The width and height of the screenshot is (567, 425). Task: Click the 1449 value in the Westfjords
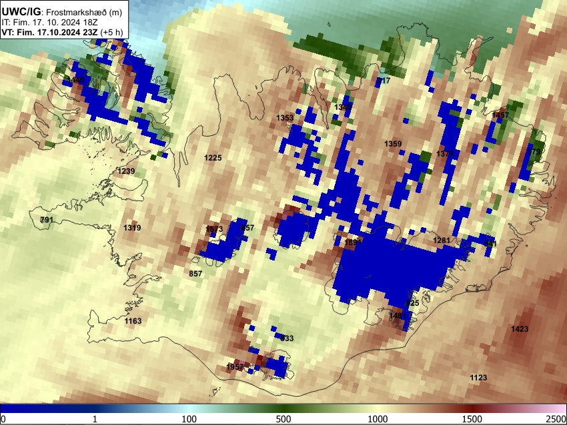click(x=75, y=80)
